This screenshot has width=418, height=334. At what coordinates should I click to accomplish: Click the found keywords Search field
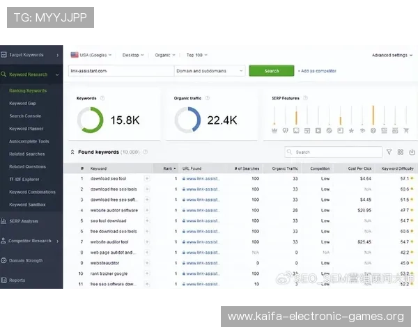point(333,152)
